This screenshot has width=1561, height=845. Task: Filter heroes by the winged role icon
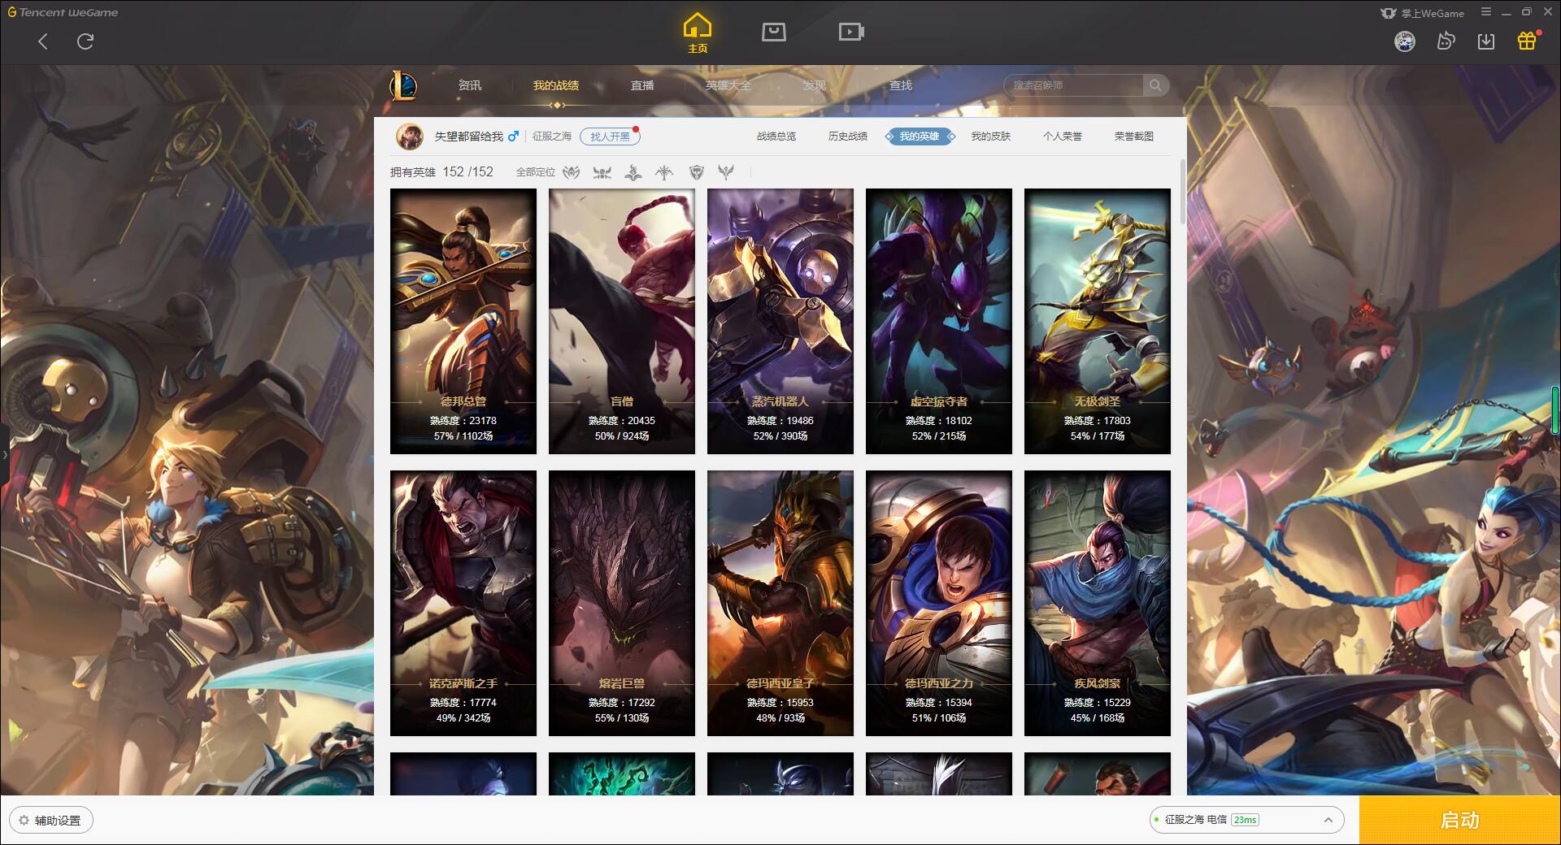pyautogui.click(x=726, y=172)
